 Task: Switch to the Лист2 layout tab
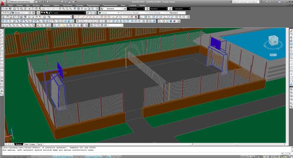point(40,145)
